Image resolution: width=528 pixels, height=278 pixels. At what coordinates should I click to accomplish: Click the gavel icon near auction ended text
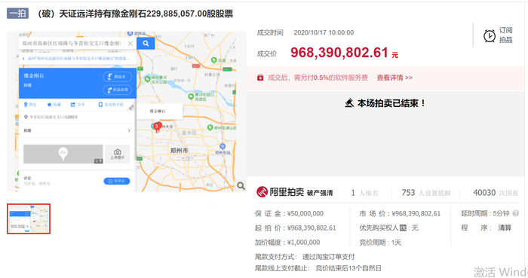pos(349,103)
